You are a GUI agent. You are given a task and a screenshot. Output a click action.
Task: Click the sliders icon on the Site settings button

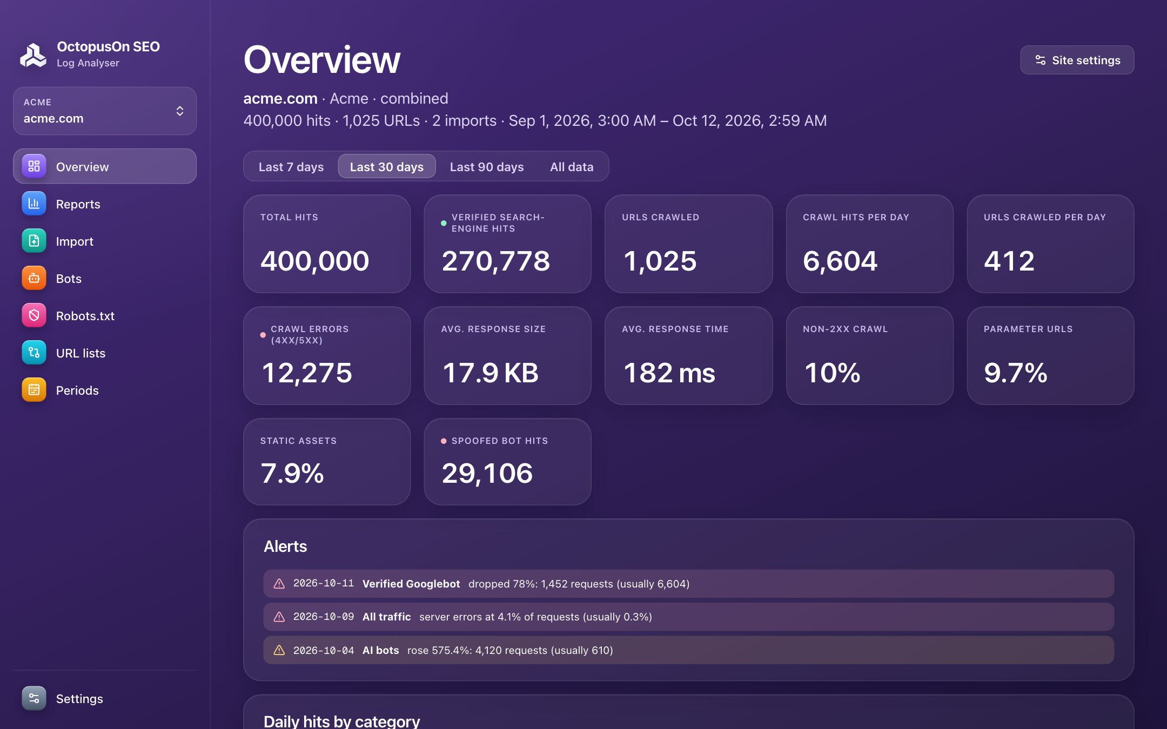1040,60
